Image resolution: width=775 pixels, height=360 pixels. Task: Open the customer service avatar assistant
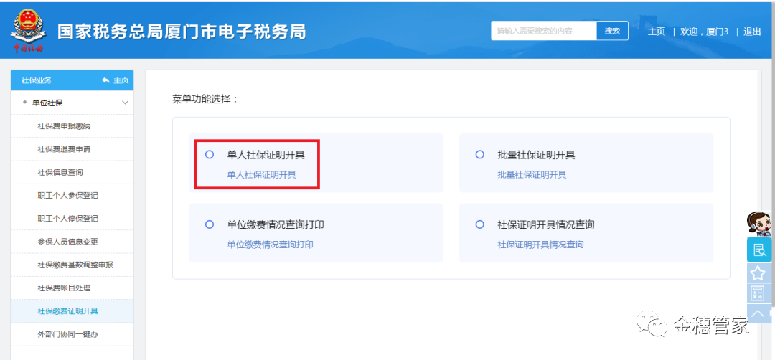(x=758, y=224)
